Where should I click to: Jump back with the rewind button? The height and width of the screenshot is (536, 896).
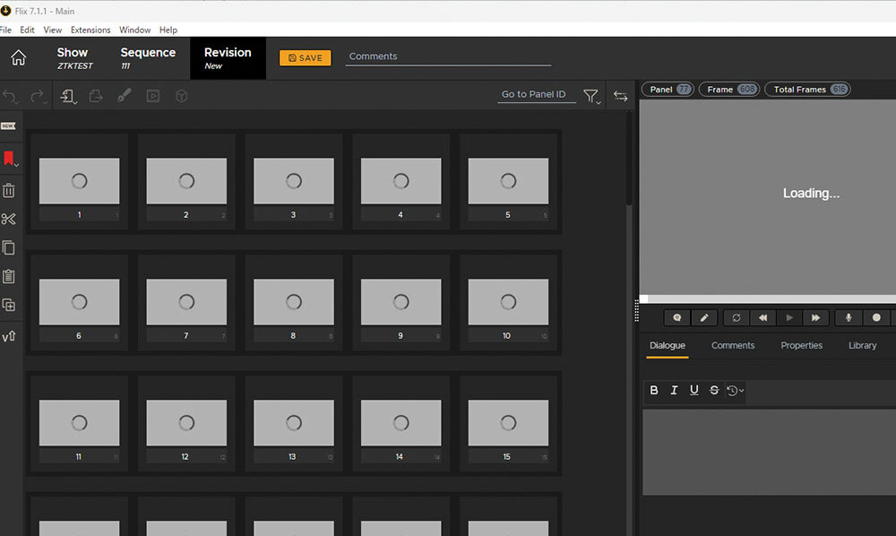click(x=762, y=317)
